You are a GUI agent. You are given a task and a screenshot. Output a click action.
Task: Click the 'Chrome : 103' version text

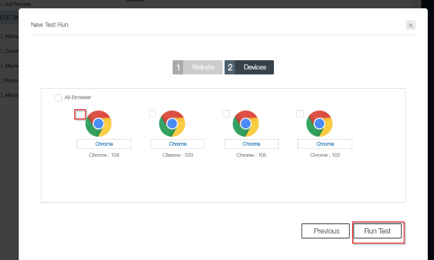(x=178, y=155)
